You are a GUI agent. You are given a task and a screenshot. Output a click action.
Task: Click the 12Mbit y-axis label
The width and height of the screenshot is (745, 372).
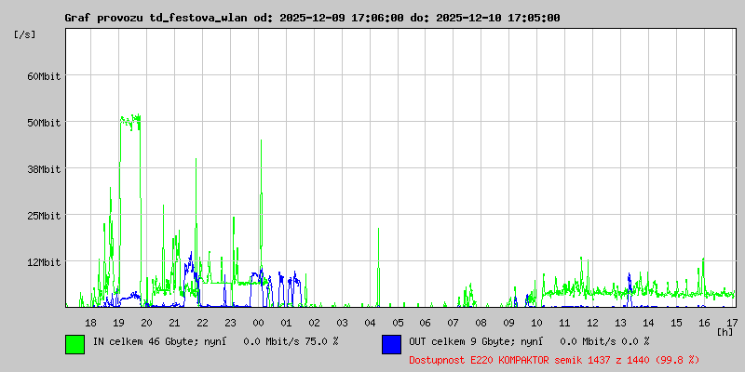pos(43,262)
